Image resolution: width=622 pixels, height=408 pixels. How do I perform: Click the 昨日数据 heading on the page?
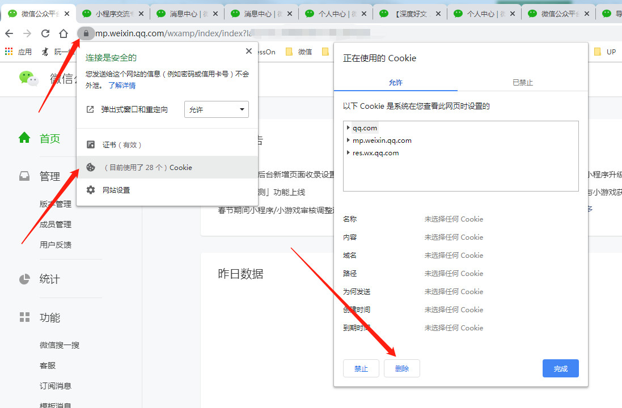coord(240,274)
